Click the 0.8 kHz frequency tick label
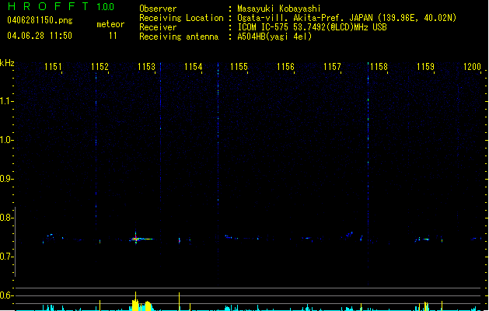Screen dimensions: 489x311 [6, 218]
